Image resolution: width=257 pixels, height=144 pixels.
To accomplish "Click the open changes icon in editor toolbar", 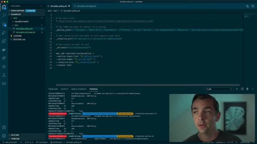I will point(247,6).
